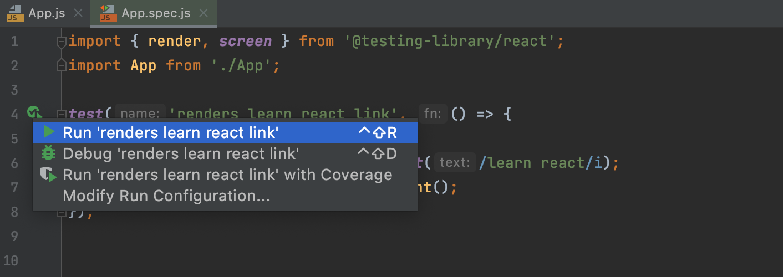Image resolution: width=783 pixels, height=277 pixels.
Task: Switch to the App.js tab
Action: (46, 14)
